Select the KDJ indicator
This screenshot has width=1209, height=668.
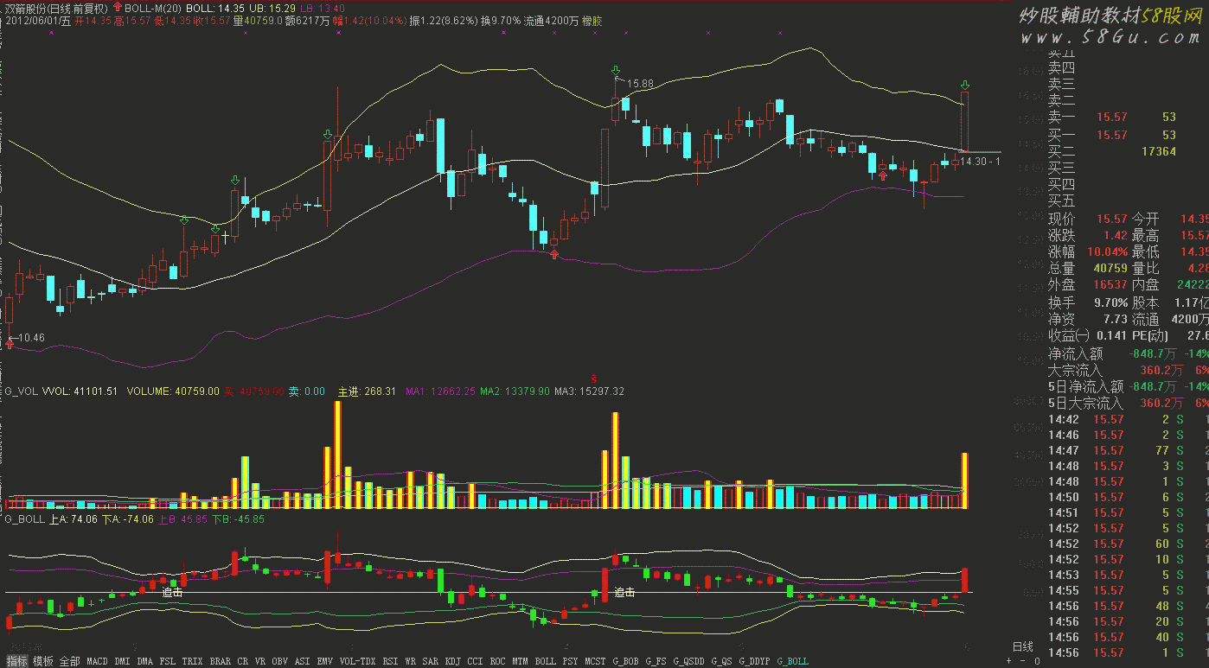[x=453, y=661]
